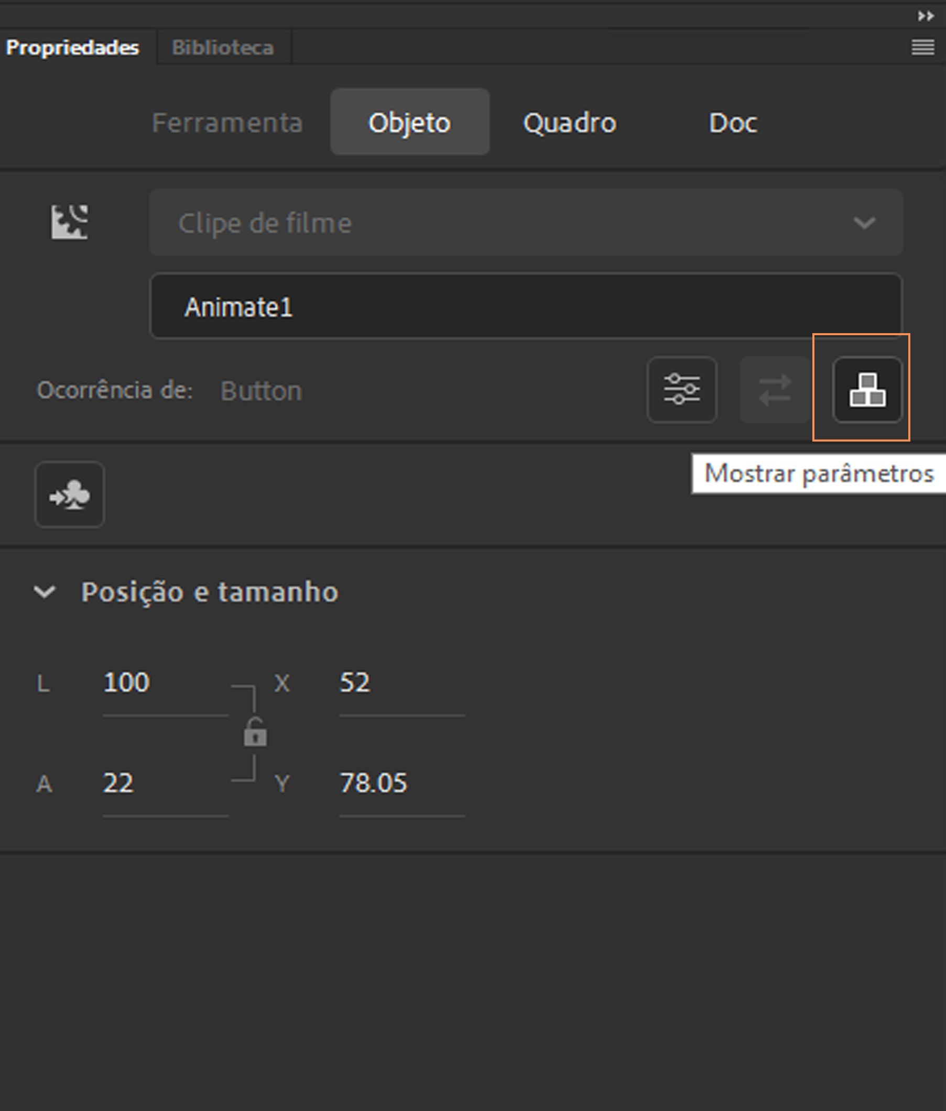Click the convert to symbol icon button

click(x=70, y=494)
